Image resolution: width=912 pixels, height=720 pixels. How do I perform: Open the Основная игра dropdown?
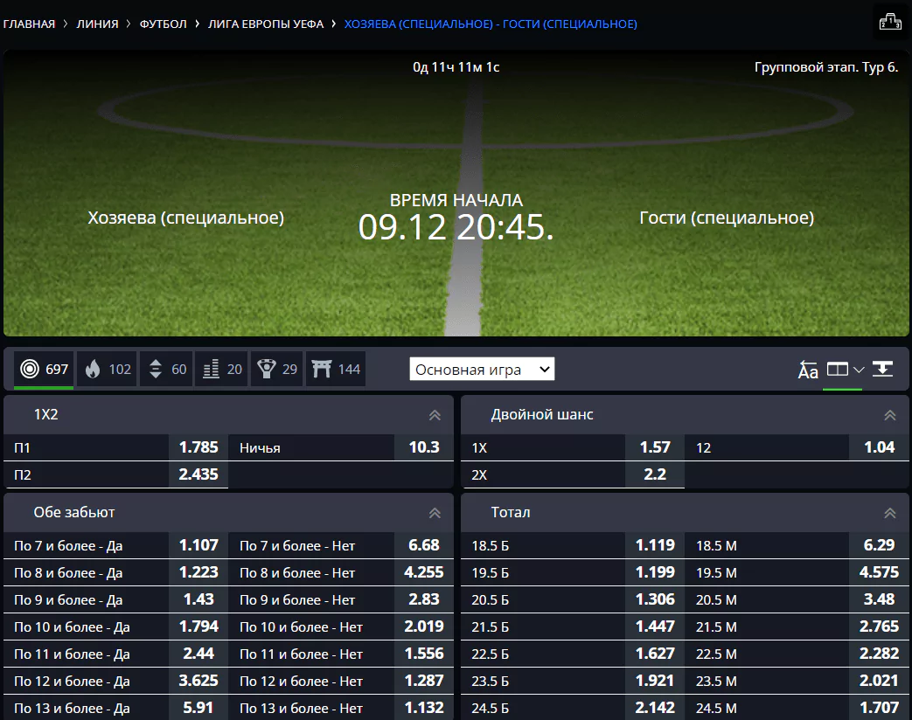tap(482, 369)
